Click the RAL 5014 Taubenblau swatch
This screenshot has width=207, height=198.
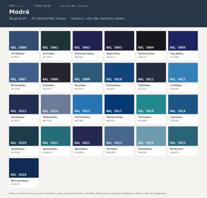point(55,109)
